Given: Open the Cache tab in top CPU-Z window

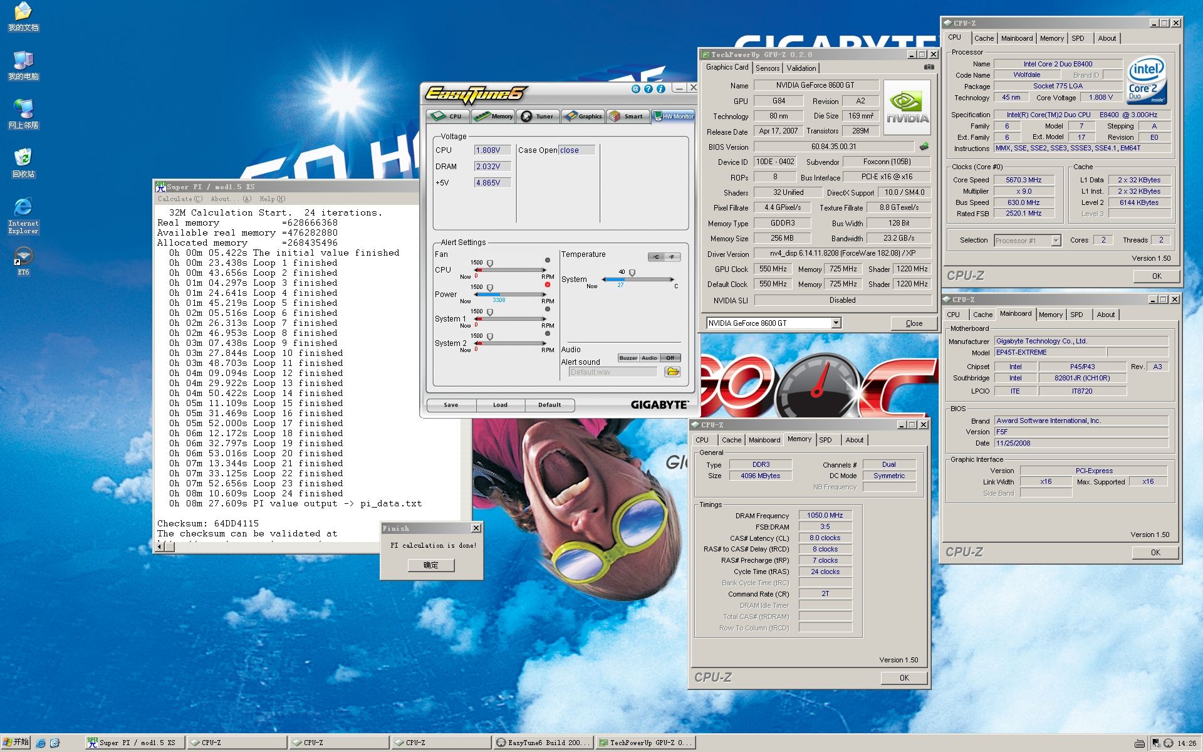Looking at the screenshot, I should tap(984, 38).
